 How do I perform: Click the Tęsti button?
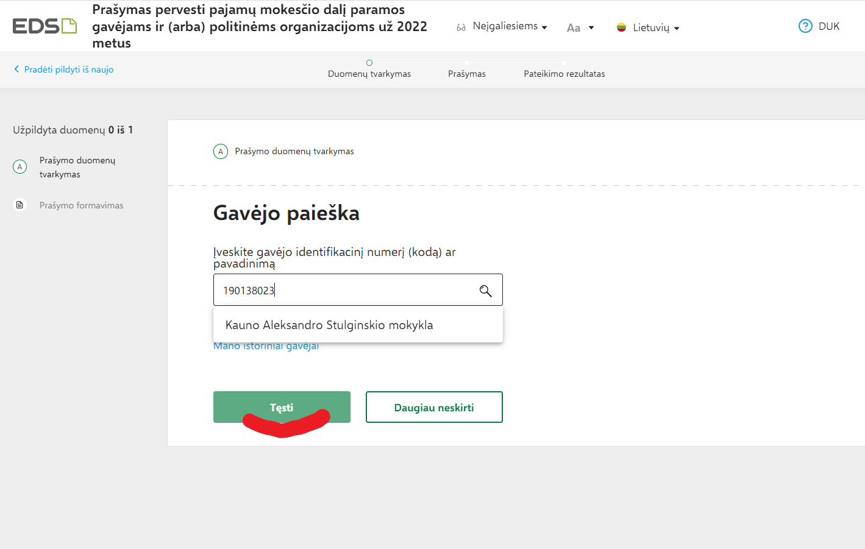pos(282,407)
